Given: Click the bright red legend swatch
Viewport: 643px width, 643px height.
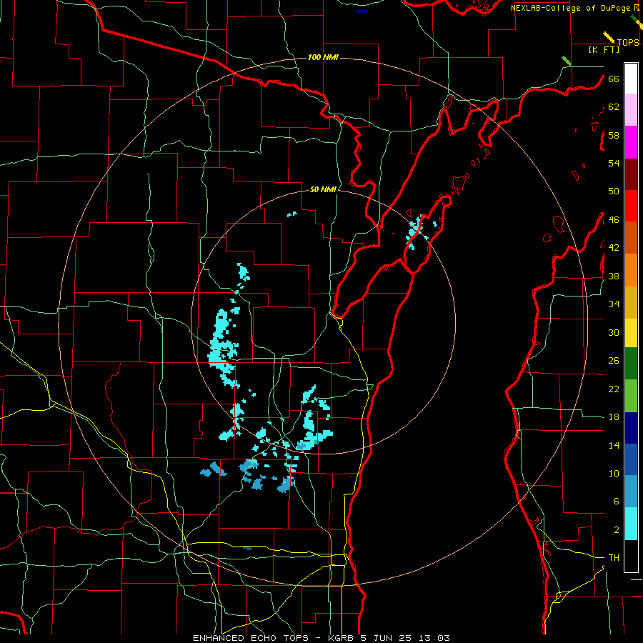Looking at the screenshot, I should (x=631, y=206).
